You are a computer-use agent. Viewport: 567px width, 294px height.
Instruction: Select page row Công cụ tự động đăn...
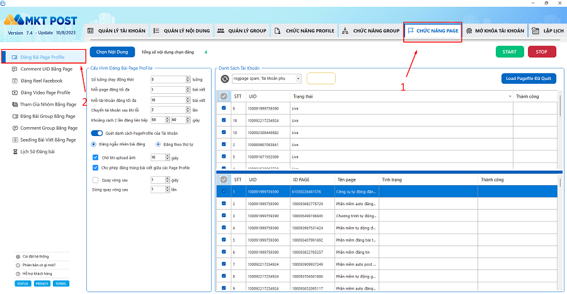[x=387, y=191]
